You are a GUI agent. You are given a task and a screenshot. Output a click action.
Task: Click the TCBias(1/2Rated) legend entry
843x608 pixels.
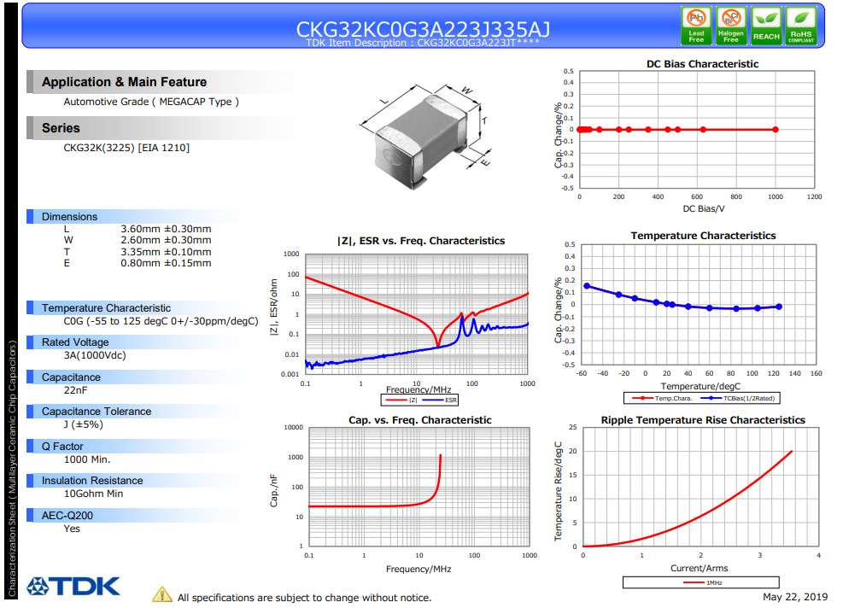[x=738, y=398]
